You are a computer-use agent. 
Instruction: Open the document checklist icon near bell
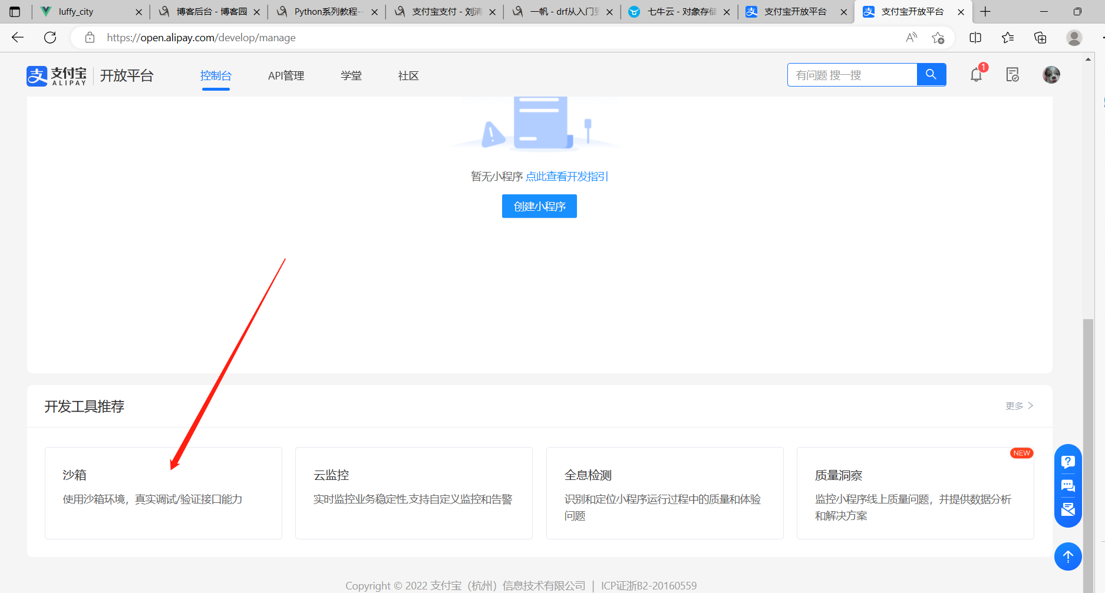click(x=1012, y=75)
